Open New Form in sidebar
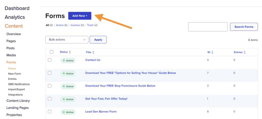The height and width of the screenshot is (119, 262). click(x=15, y=74)
